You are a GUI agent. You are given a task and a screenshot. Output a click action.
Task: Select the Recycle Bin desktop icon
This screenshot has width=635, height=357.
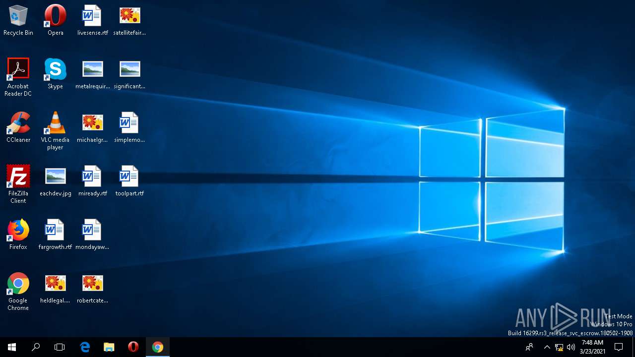18,20
